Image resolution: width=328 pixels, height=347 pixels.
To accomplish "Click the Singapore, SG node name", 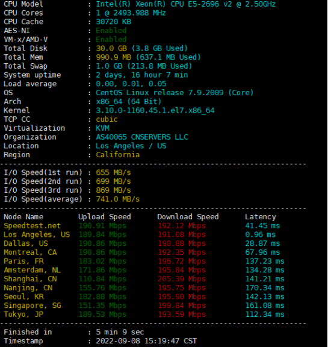I will click(x=32, y=305).
